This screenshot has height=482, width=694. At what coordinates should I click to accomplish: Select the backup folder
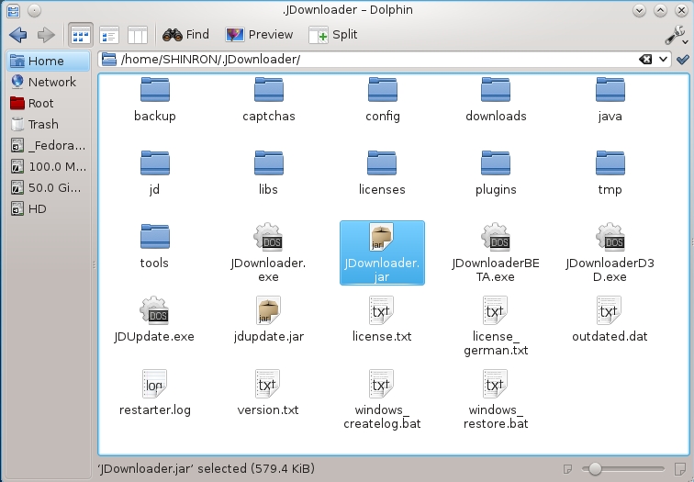pyautogui.click(x=155, y=100)
